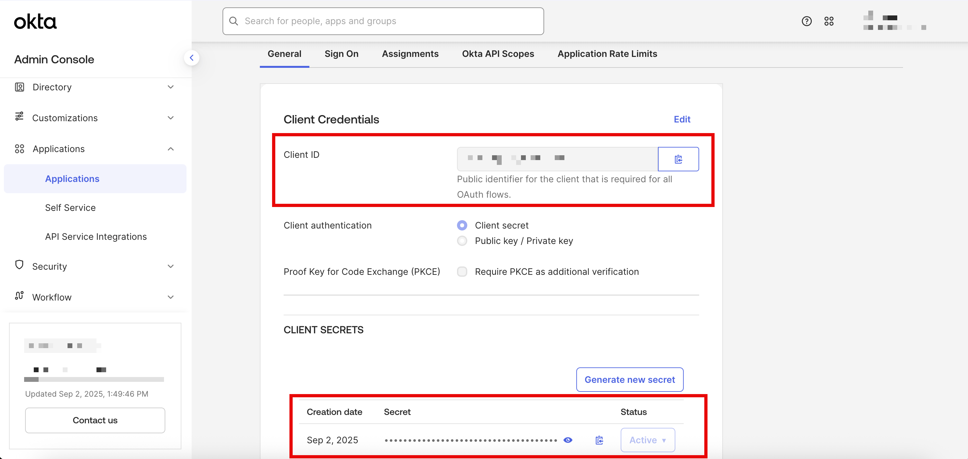This screenshot has height=459, width=968.
Task: Click Generate new secret button
Action: (x=630, y=379)
